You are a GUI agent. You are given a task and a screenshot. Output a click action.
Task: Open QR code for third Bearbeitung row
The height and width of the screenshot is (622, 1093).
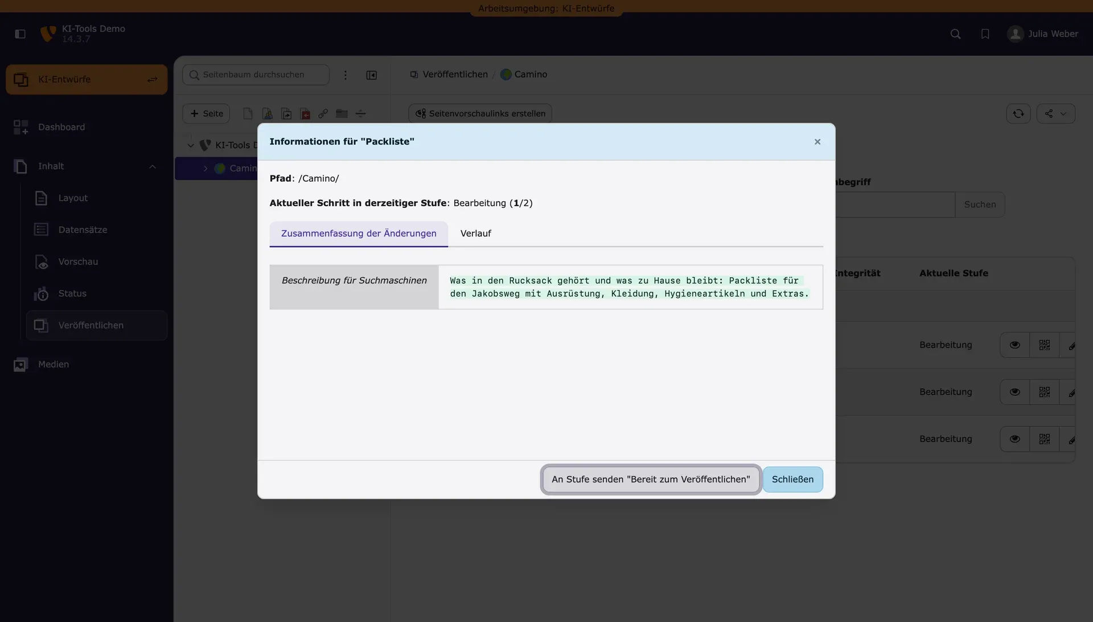[1045, 439]
